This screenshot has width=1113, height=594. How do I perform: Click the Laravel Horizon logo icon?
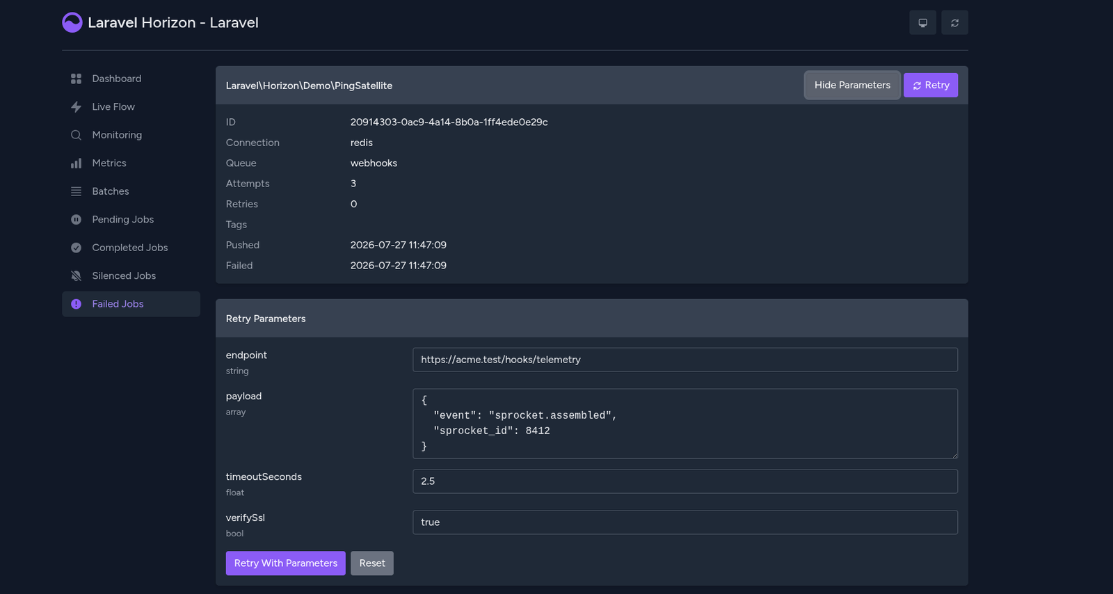(x=72, y=22)
